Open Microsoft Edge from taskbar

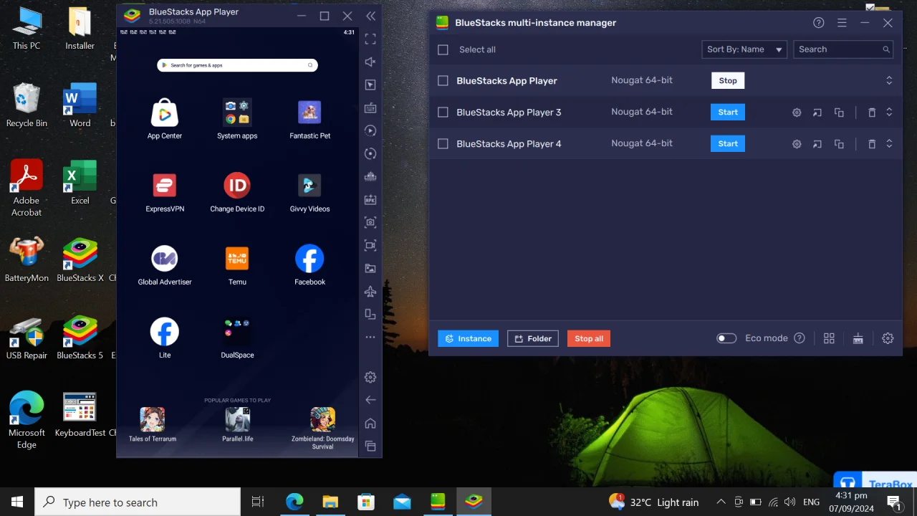294,502
